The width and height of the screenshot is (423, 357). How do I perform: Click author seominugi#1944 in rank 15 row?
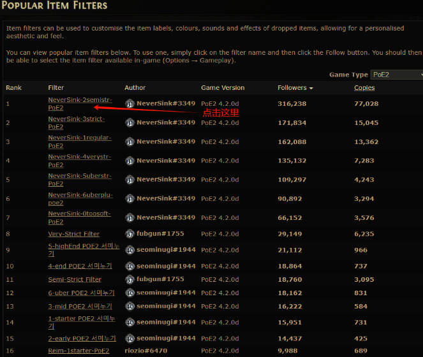(166, 339)
